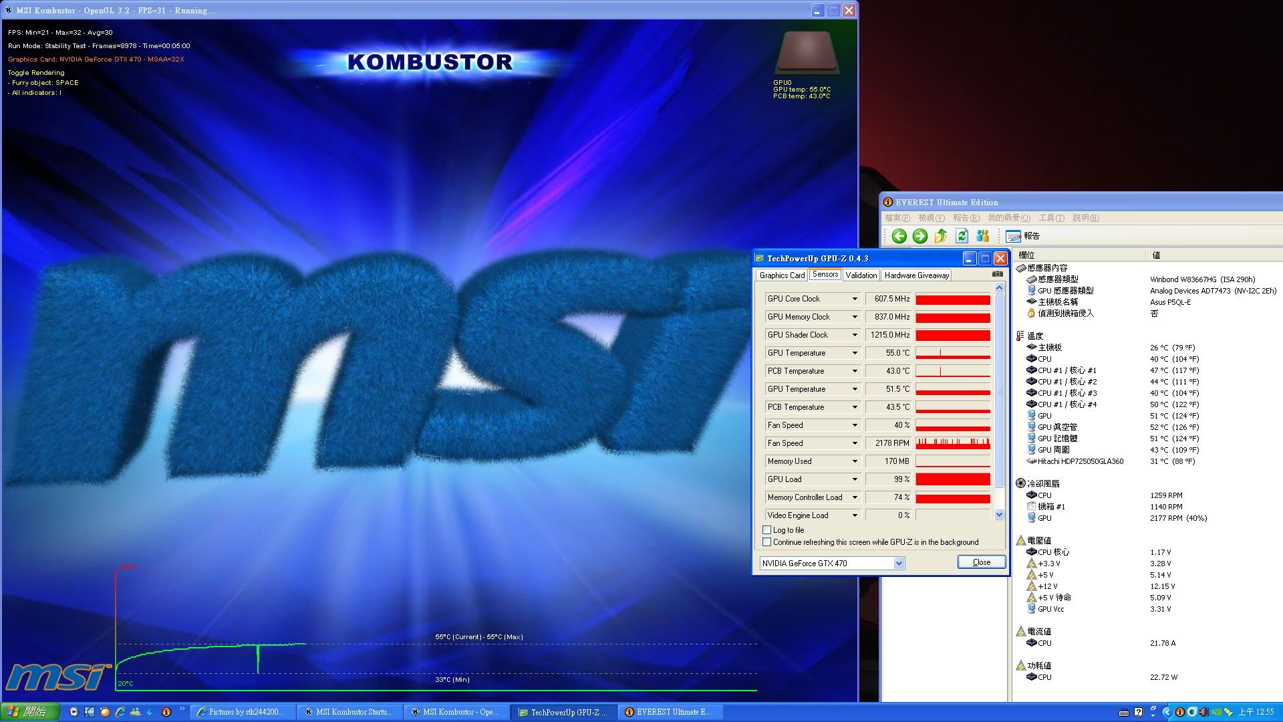Open the GPU-Z Validation tab
This screenshot has width=1283, height=722.
861,275
